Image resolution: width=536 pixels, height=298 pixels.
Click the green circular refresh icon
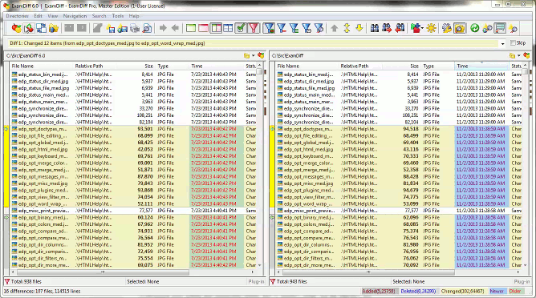tap(474, 28)
